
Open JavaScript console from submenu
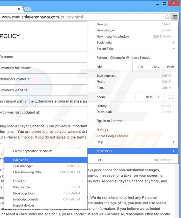coord(45,199)
